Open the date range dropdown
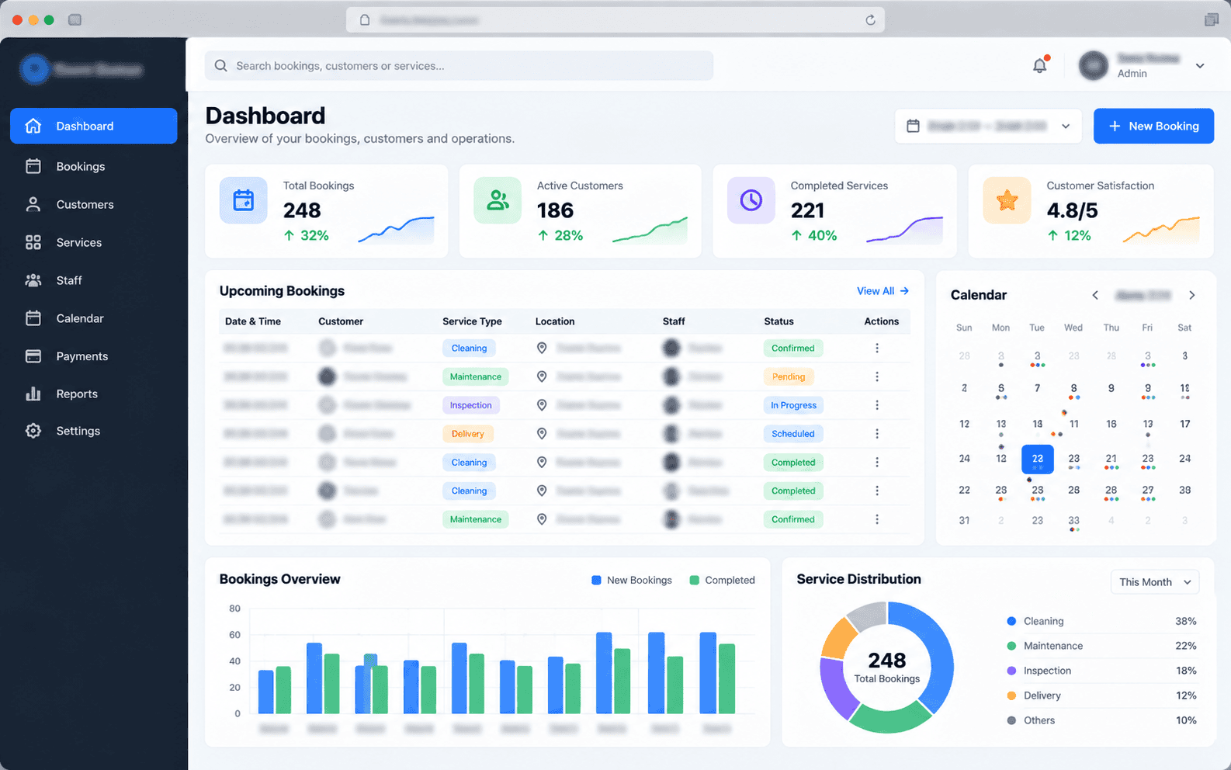The image size is (1231, 770). point(988,126)
